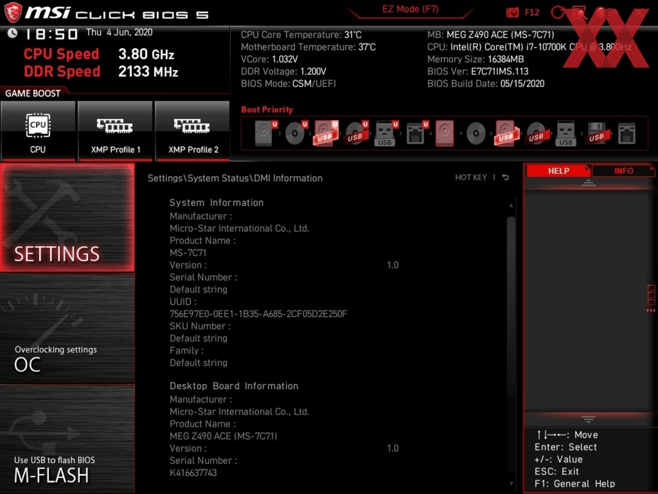Click the product name MS-7C71
The width and height of the screenshot is (658, 494).
pyautogui.click(x=188, y=253)
